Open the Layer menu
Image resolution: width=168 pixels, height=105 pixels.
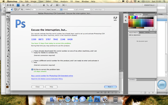[41, 1]
